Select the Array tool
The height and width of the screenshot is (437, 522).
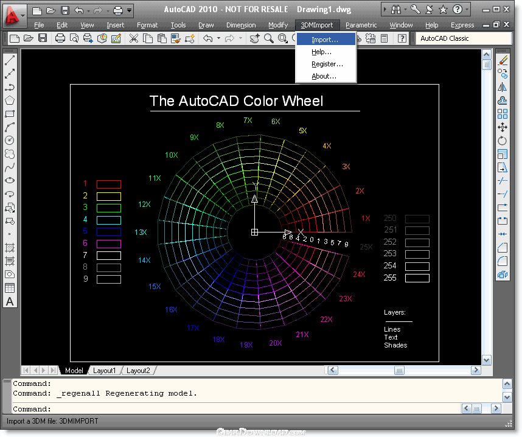tap(503, 114)
